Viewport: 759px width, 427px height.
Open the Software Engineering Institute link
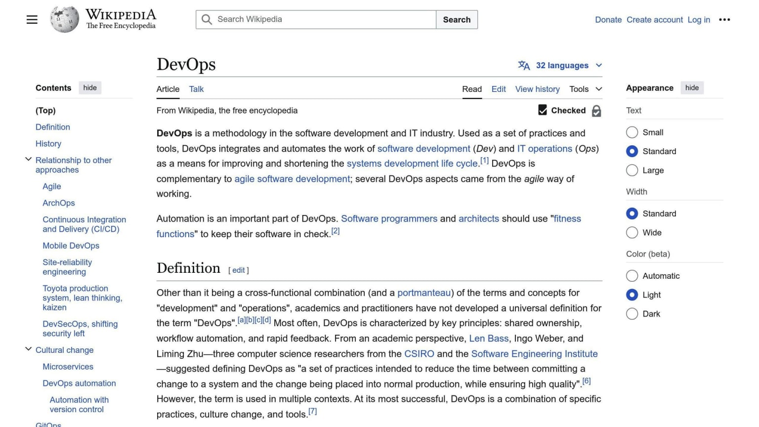coord(534,354)
